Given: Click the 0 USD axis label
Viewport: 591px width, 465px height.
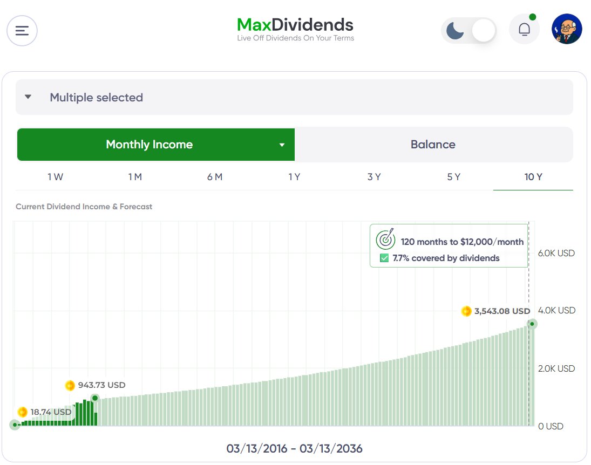Looking at the screenshot, I should 551,427.
